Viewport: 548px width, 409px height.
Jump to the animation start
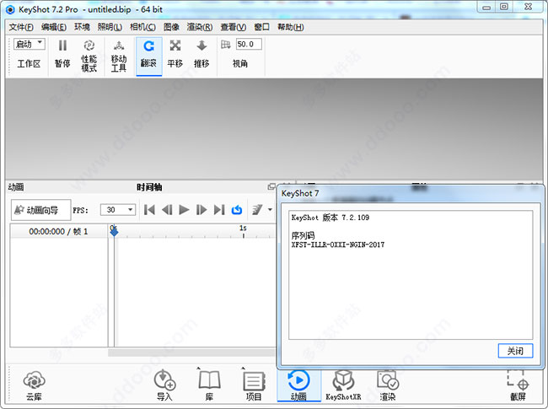point(149,210)
